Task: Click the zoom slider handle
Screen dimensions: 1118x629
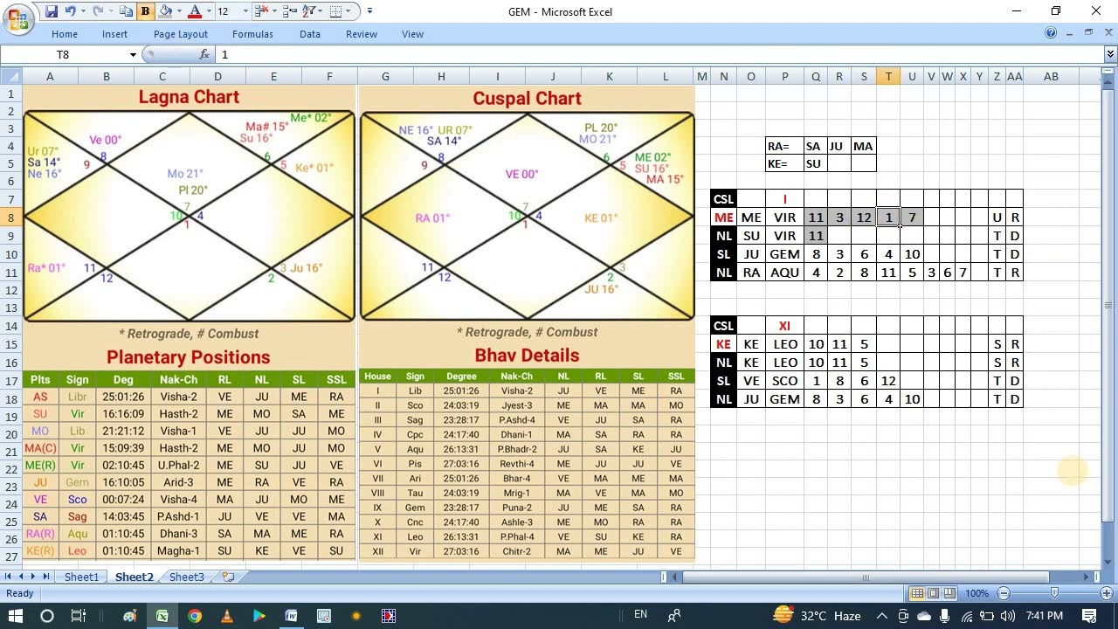Action: coord(1054,593)
